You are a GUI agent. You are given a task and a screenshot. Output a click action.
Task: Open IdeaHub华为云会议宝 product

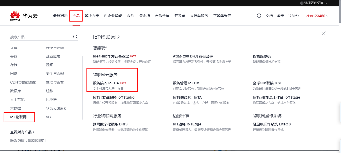111,56
